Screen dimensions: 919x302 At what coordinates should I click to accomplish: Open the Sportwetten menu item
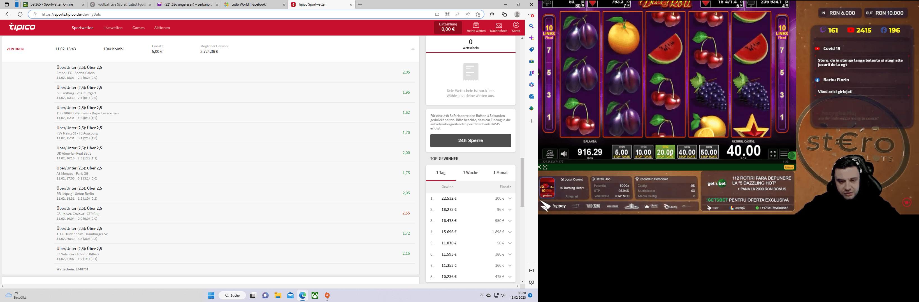tap(82, 28)
